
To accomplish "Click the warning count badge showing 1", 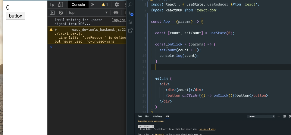I will 105,5.
